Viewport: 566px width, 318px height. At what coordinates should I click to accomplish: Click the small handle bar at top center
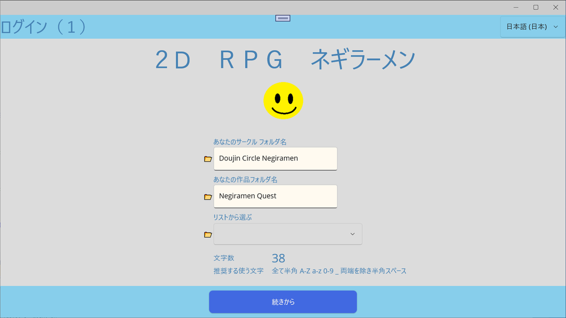(283, 18)
